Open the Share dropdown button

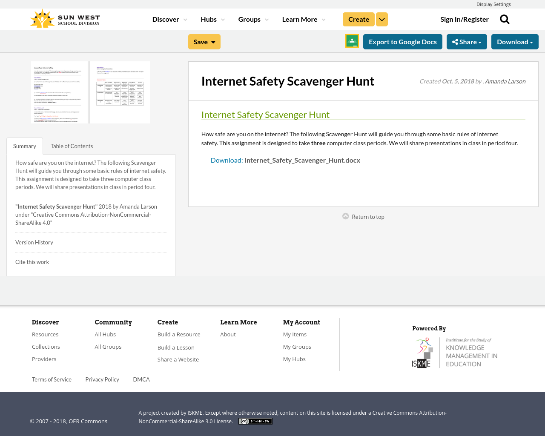467,42
